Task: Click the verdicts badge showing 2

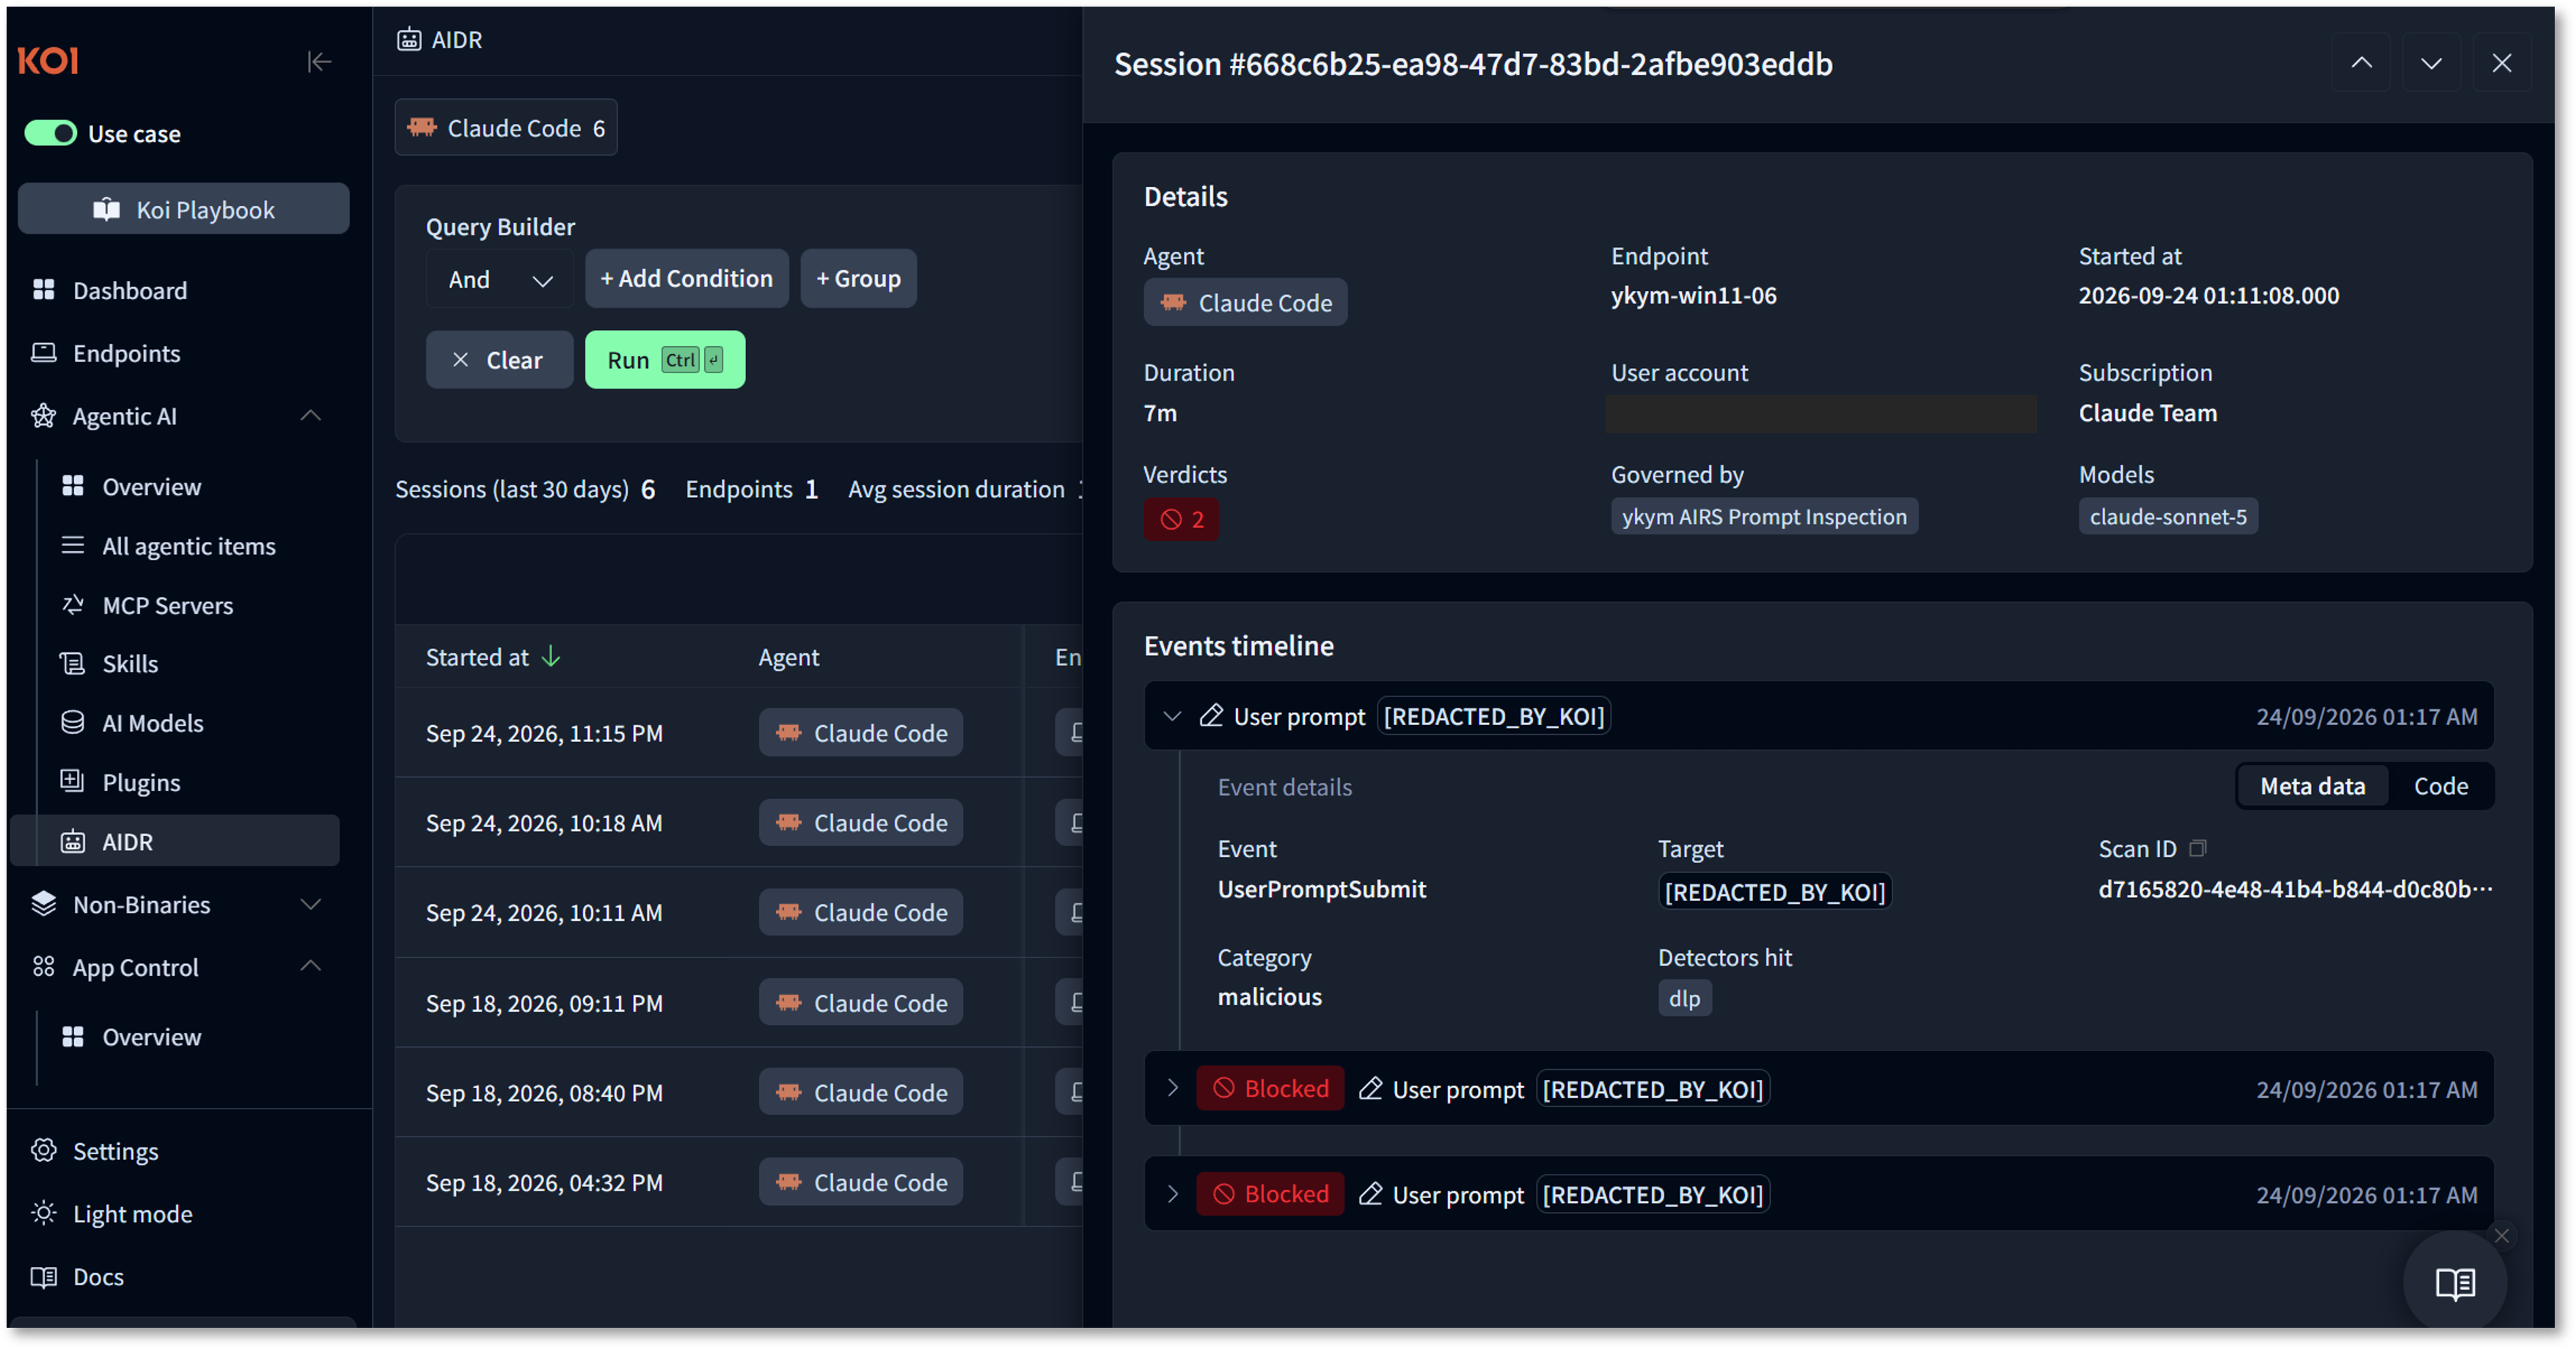Action: click(1181, 518)
